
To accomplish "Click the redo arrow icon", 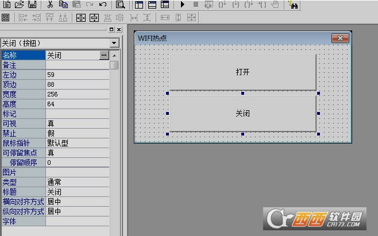I will [x=90, y=4].
